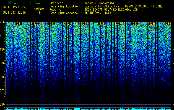This screenshot has width=174, height=110.
Task: Click the 1227 time marker
Action: pyautogui.click(x=118, y=24)
